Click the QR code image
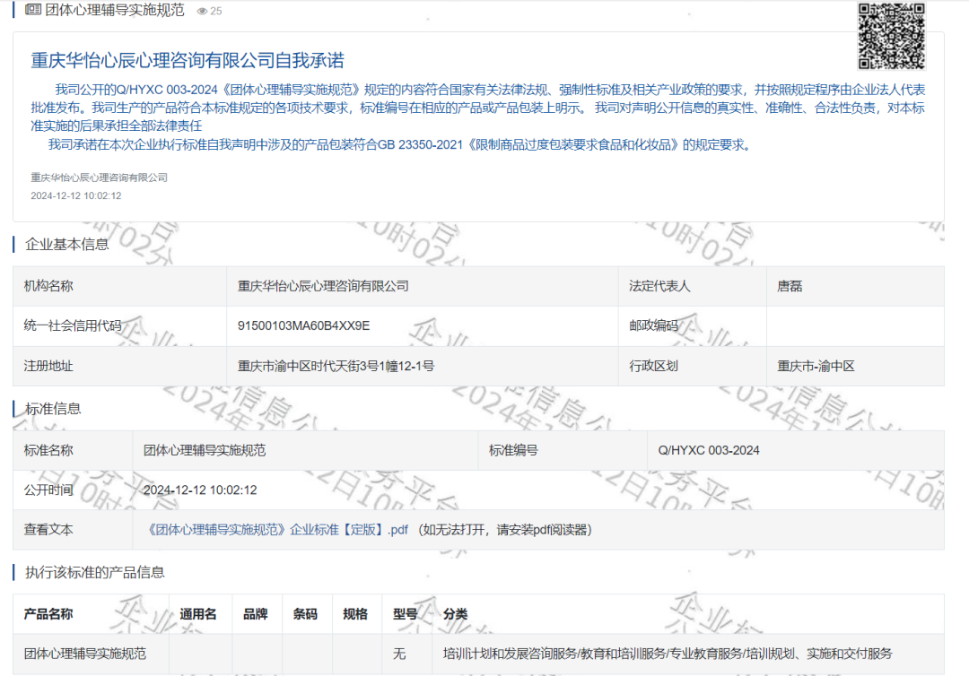 click(891, 36)
